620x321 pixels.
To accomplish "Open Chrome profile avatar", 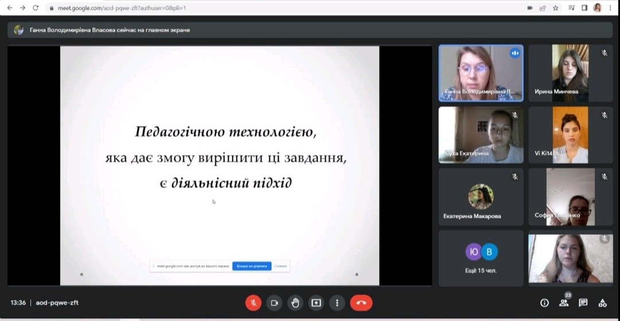I will click(x=598, y=8).
